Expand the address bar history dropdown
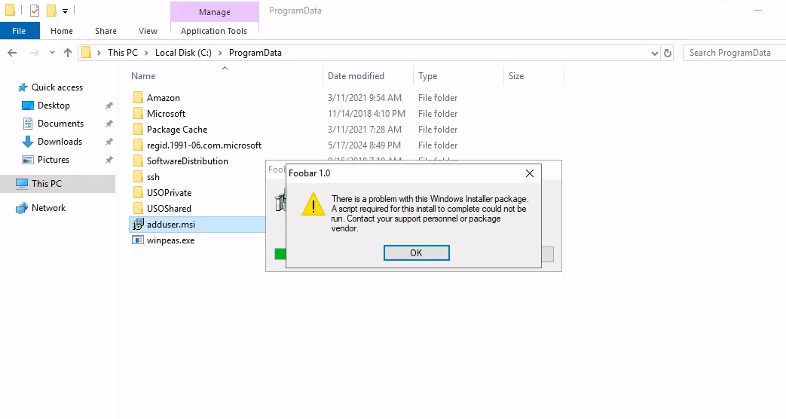Viewport: 786px width, 419px height. coord(654,53)
